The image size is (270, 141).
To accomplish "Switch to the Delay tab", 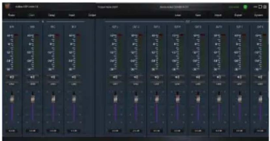I will (x=51, y=15).
